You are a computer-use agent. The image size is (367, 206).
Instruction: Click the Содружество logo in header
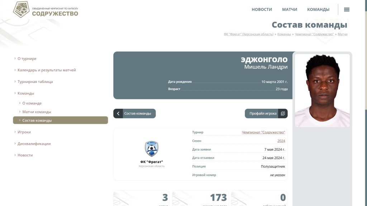[x=46, y=10]
